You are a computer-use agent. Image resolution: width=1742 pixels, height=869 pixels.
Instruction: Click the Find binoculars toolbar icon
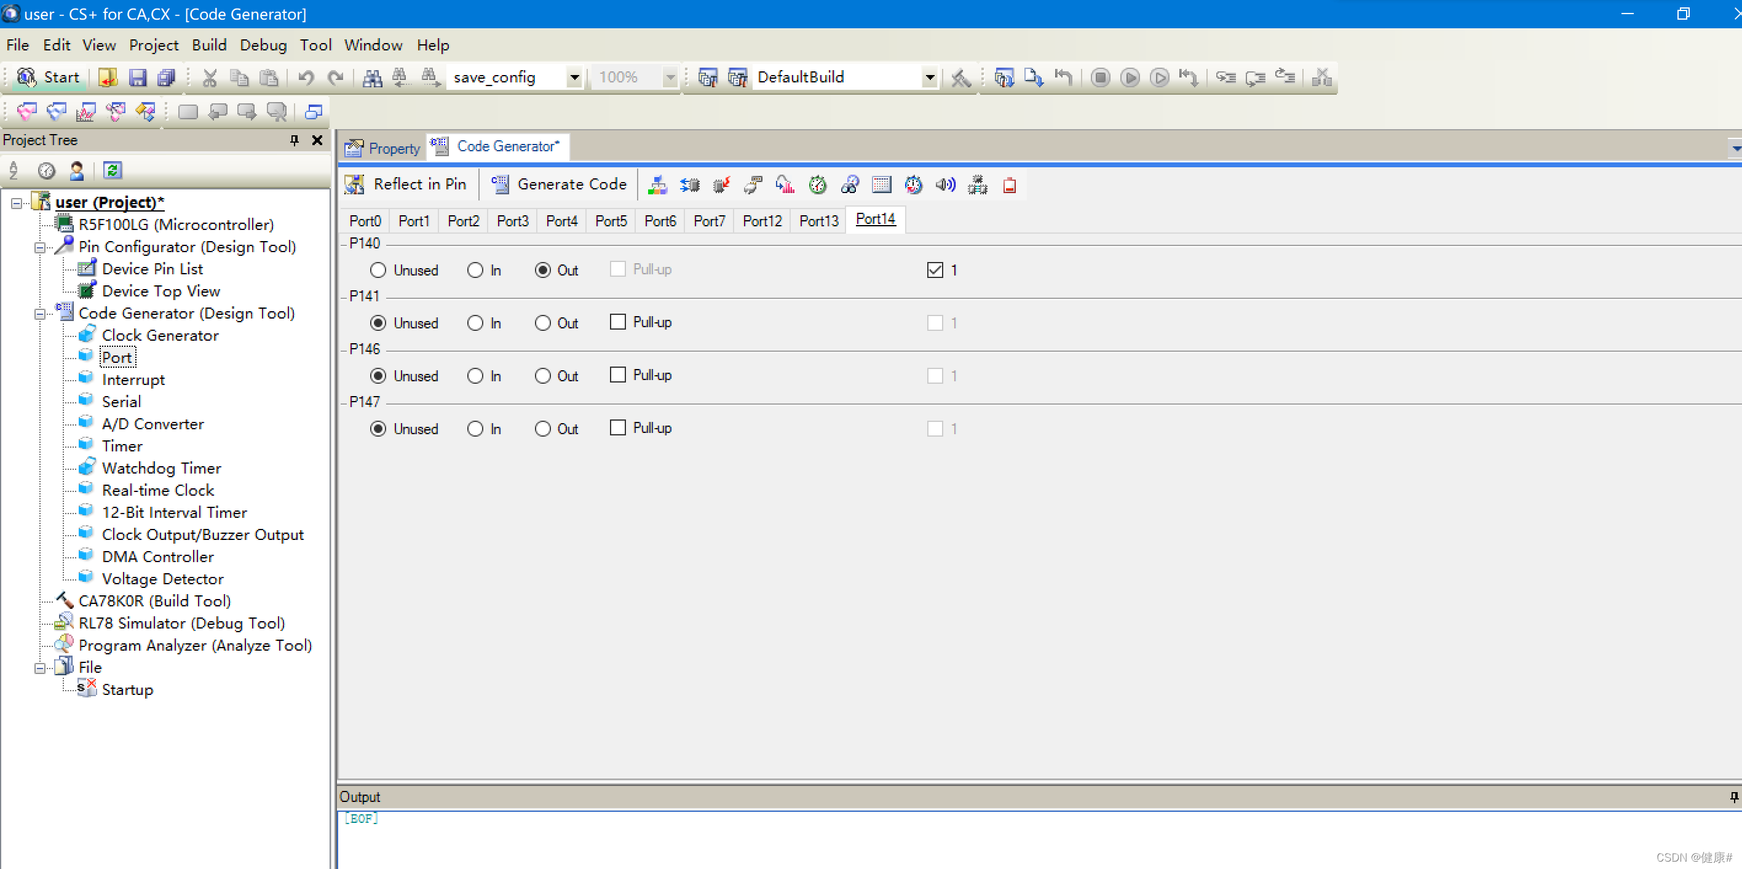[x=372, y=77]
